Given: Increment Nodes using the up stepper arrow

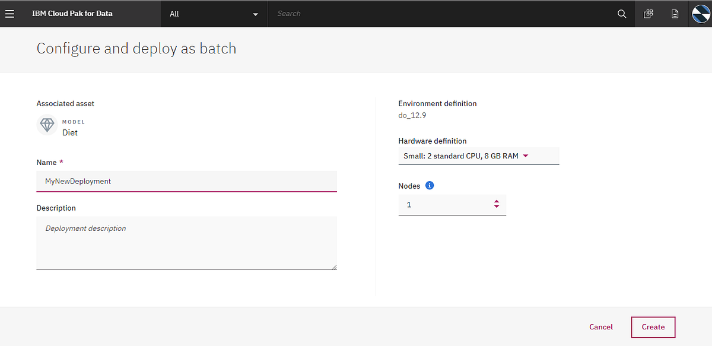Looking at the screenshot, I should click(496, 201).
